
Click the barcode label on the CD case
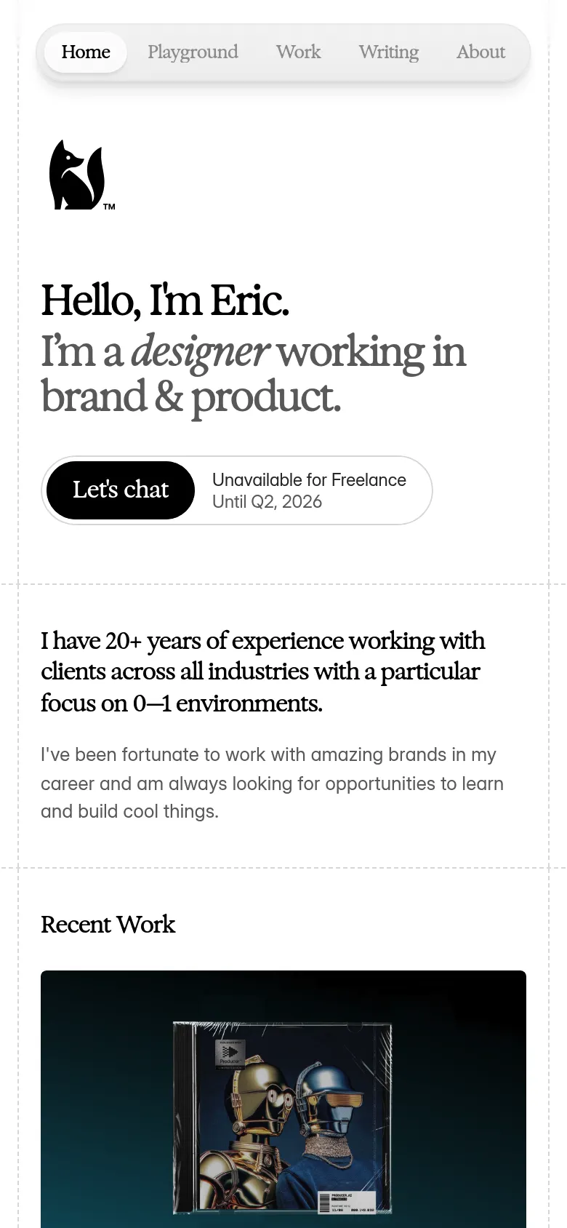coord(347,1202)
